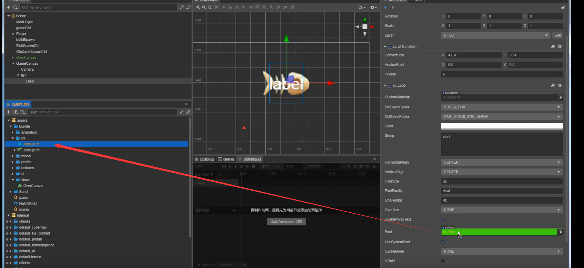Click the inspector lock icon
The height and width of the screenshot is (268, 584).
point(563,7)
